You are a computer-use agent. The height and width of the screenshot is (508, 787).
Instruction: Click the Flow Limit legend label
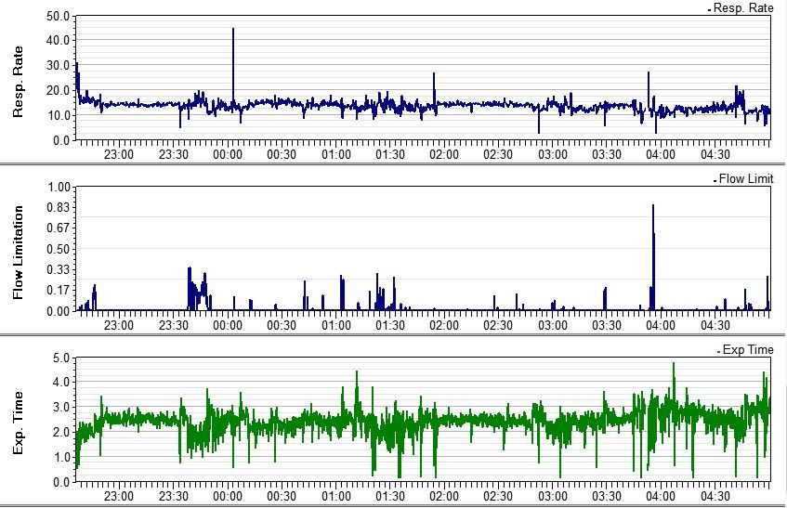click(745, 178)
